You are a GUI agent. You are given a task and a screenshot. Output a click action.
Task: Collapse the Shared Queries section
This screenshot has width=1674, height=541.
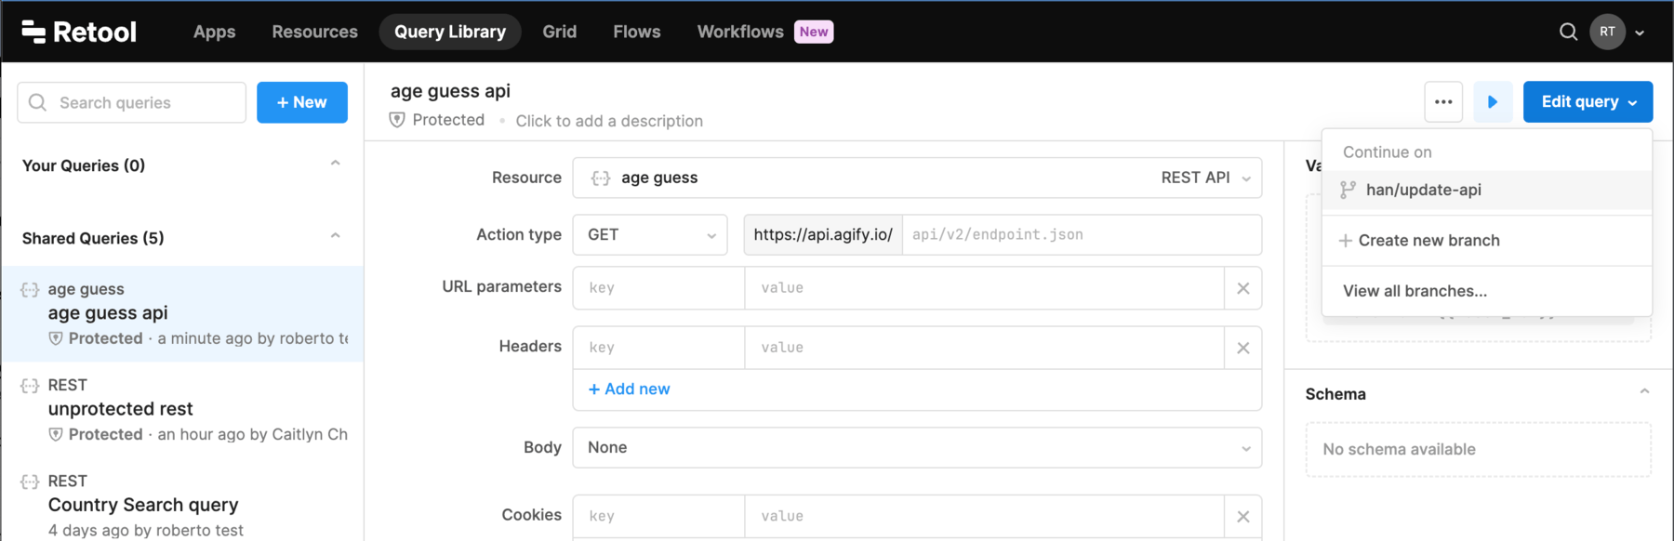[335, 236]
